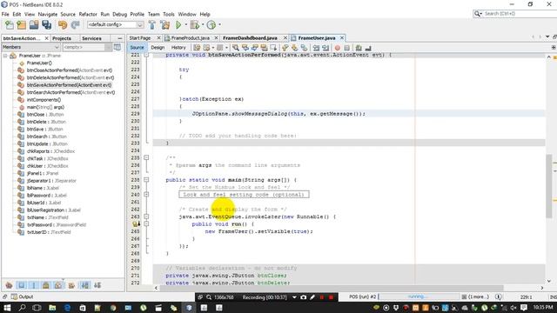The height and width of the screenshot is (313, 557).
Task: Collapse the Javadoc fold at line 235
Action: pos(146,157)
